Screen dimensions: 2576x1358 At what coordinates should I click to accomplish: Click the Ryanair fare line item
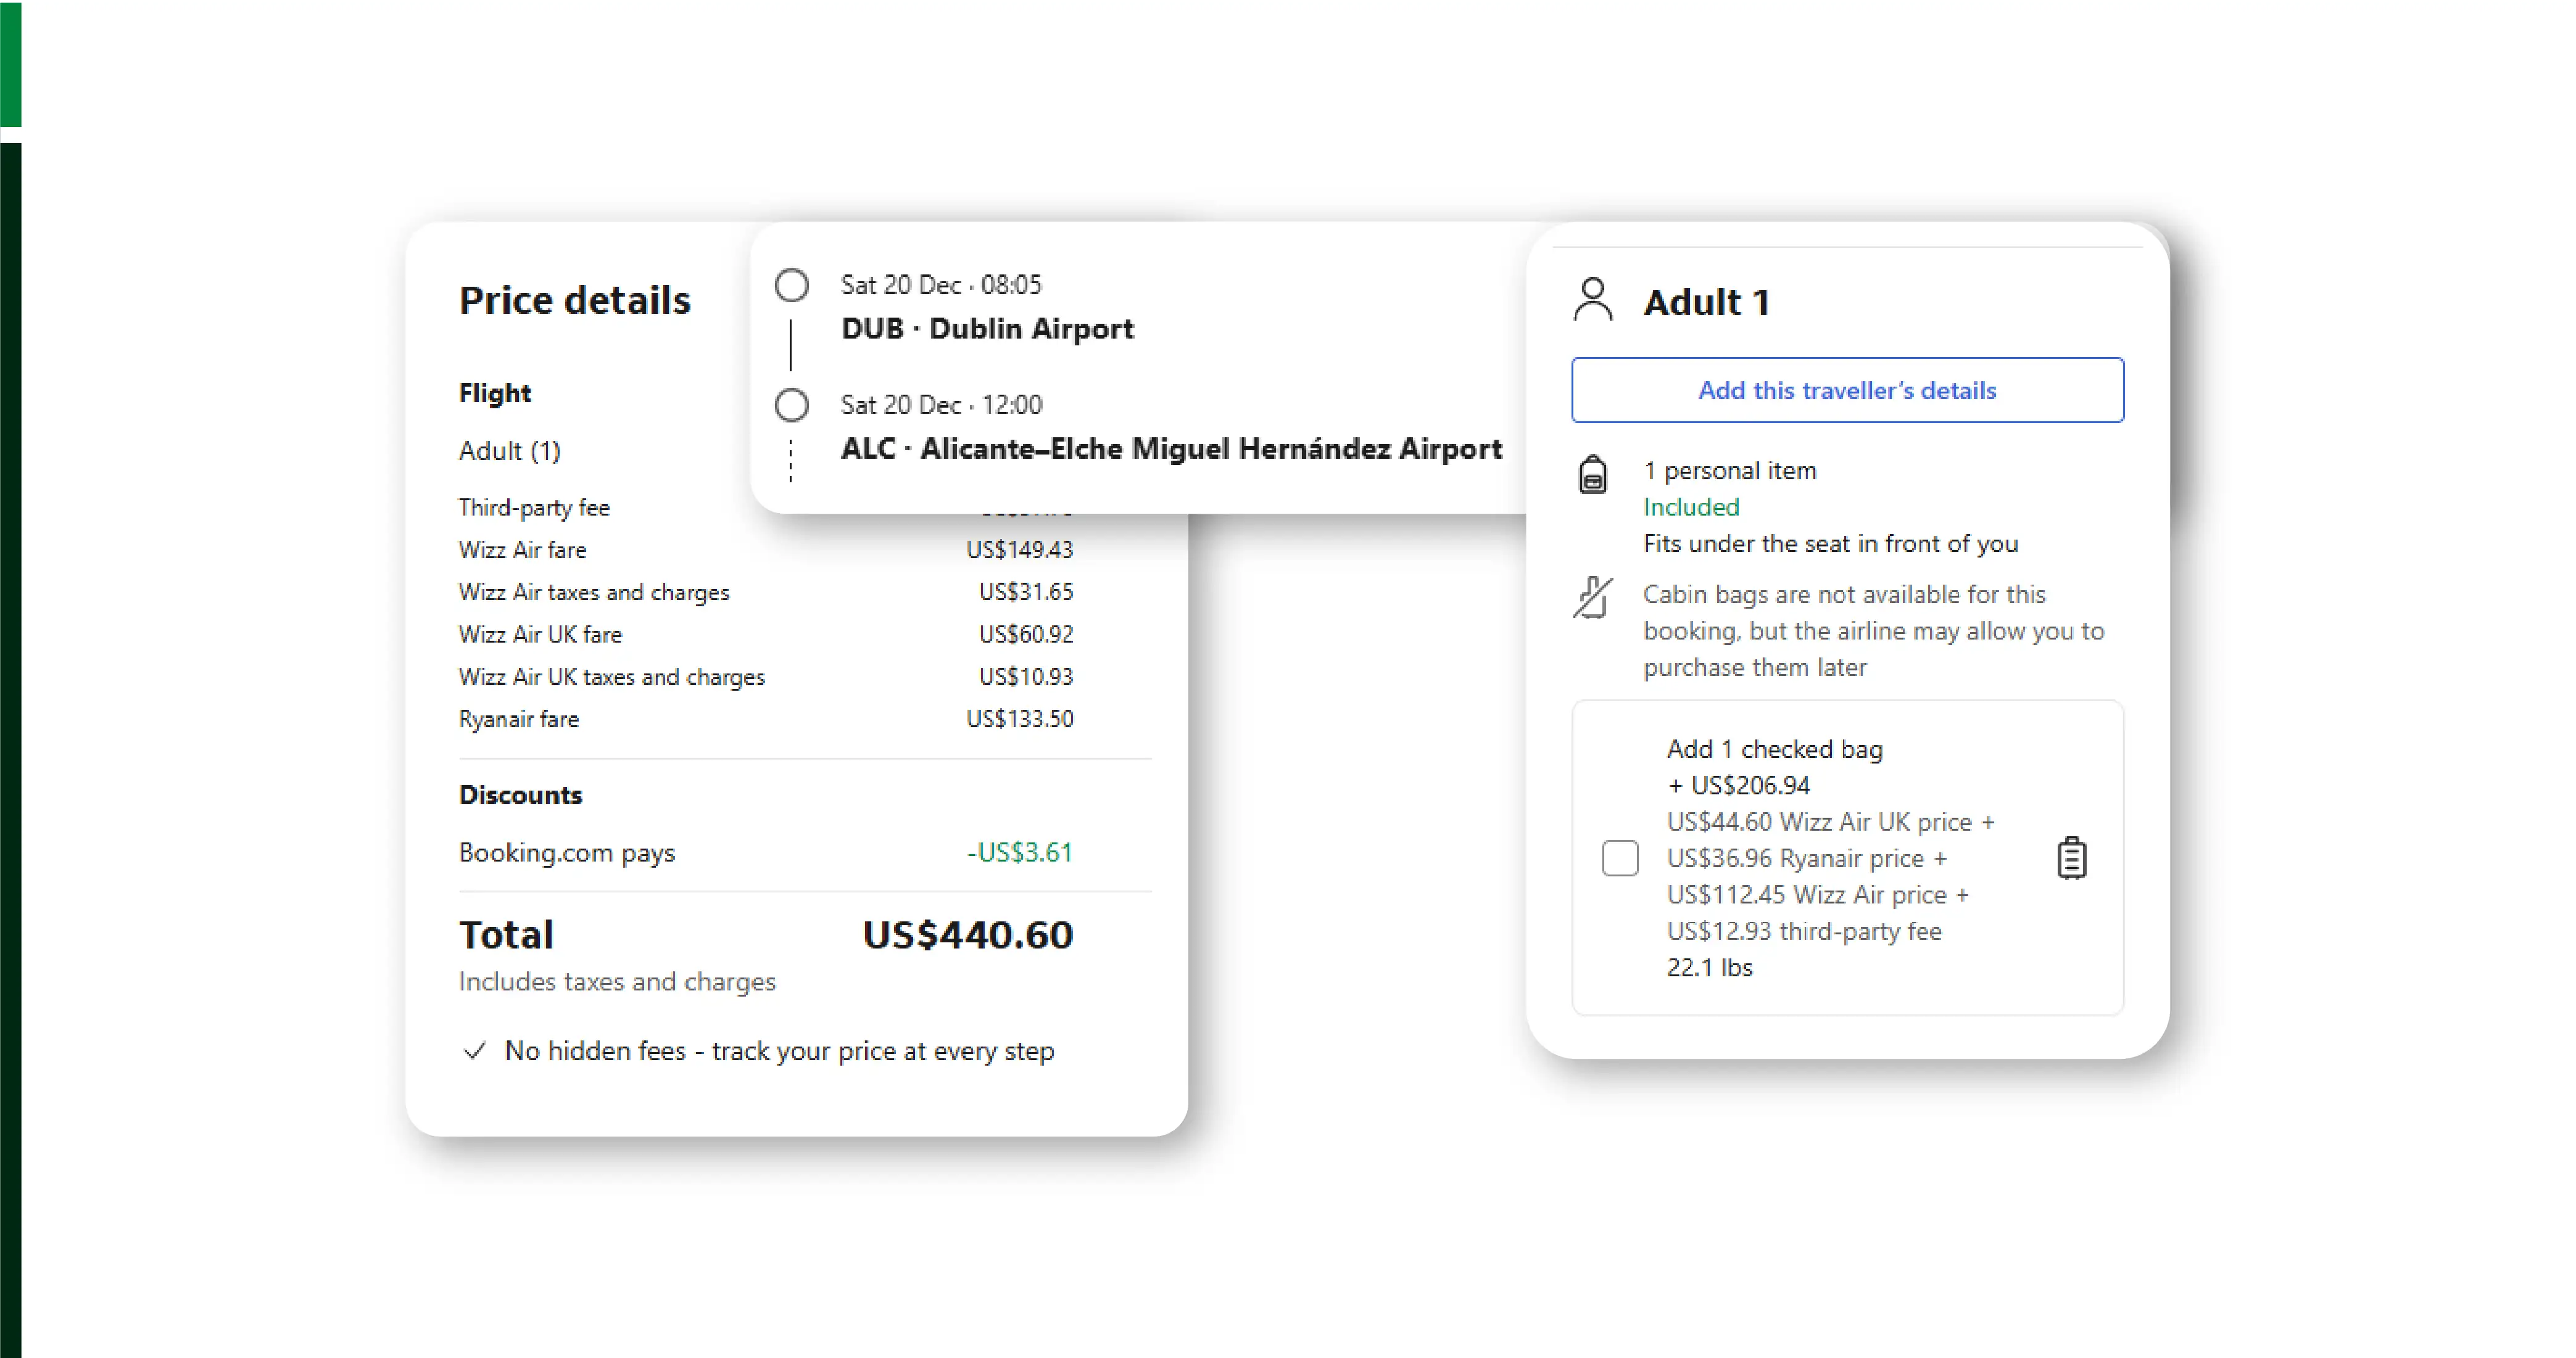coord(518,720)
